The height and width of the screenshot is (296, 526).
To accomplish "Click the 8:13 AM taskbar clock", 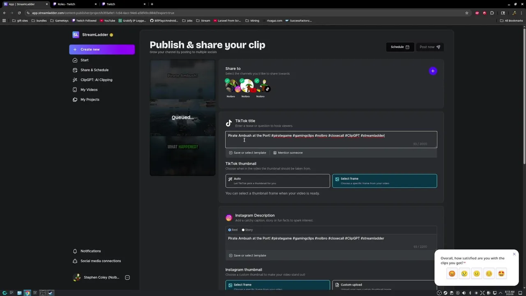I will pyautogui.click(x=510, y=293).
